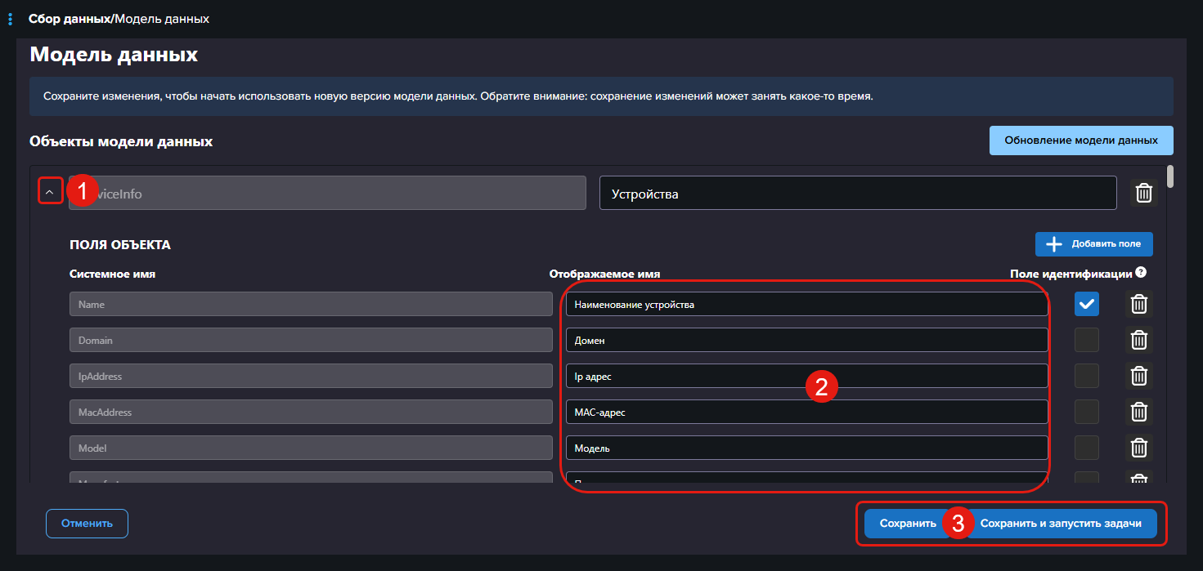Check identification box for MacAddress field

(x=1086, y=412)
